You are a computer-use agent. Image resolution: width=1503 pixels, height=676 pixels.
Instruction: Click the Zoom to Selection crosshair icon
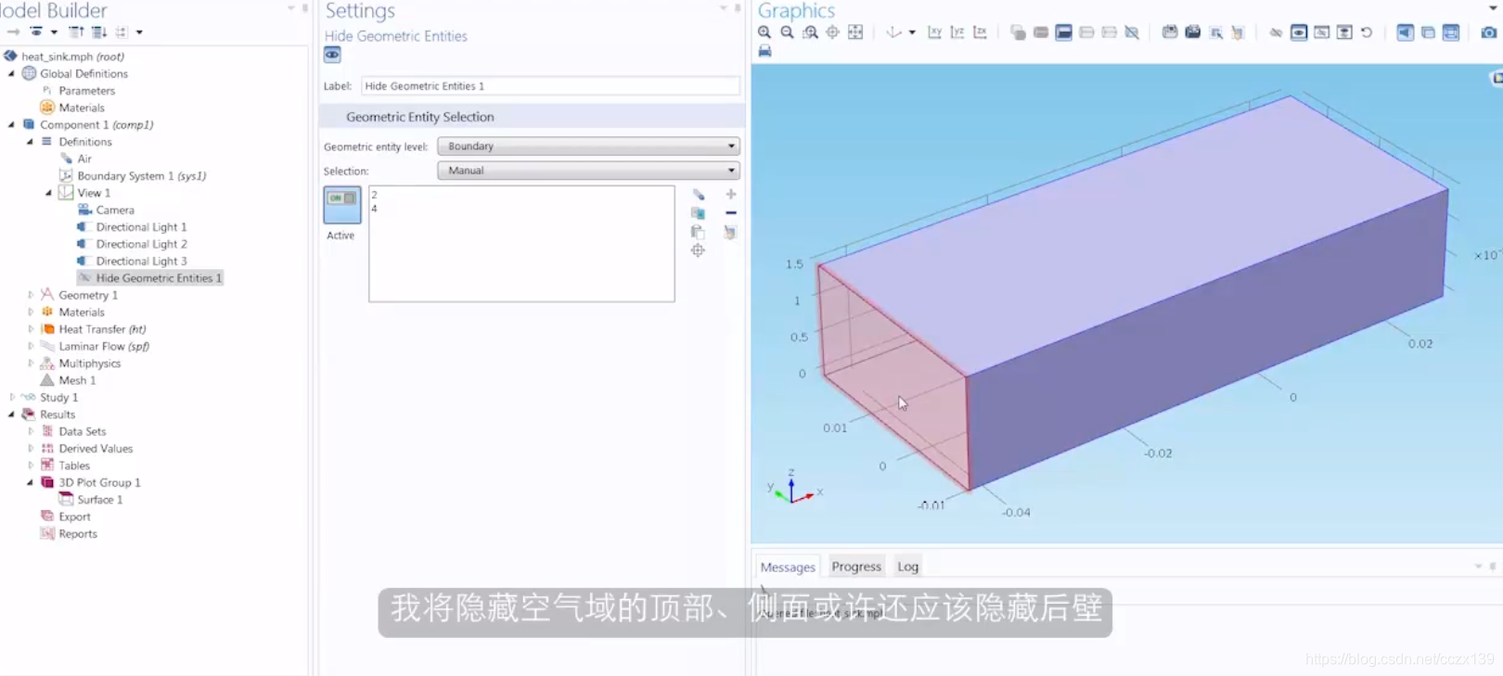click(x=832, y=32)
